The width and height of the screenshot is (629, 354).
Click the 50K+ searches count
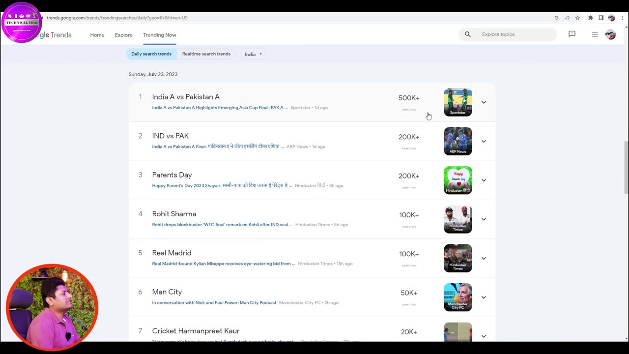pos(409,293)
